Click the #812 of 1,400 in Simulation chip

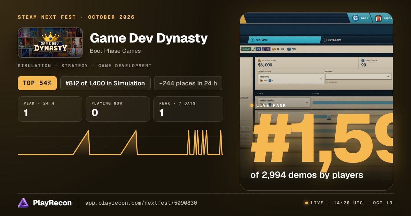(x=105, y=83)
